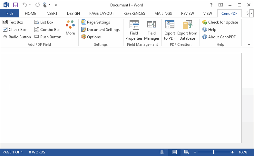
Task: Customize Quick Access Toolbar dropdown
Action: pos(56,5)
